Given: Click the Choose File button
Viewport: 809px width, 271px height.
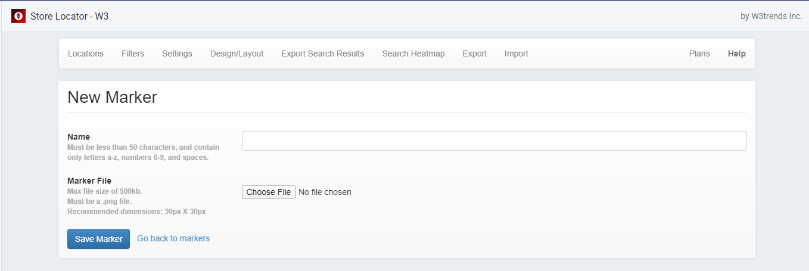Looking at the screenshot, I should click(x=269, y=192).
